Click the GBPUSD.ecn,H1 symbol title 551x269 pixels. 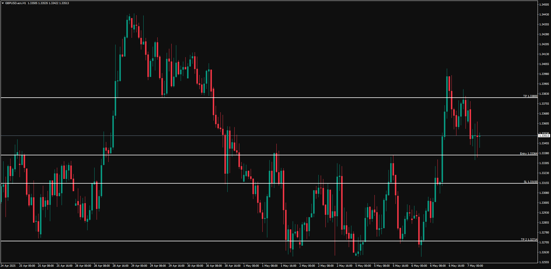click(x=15, y=3)
